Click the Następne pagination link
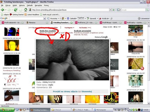The width and height of the screenshot is (150, 112). [69, 27]
